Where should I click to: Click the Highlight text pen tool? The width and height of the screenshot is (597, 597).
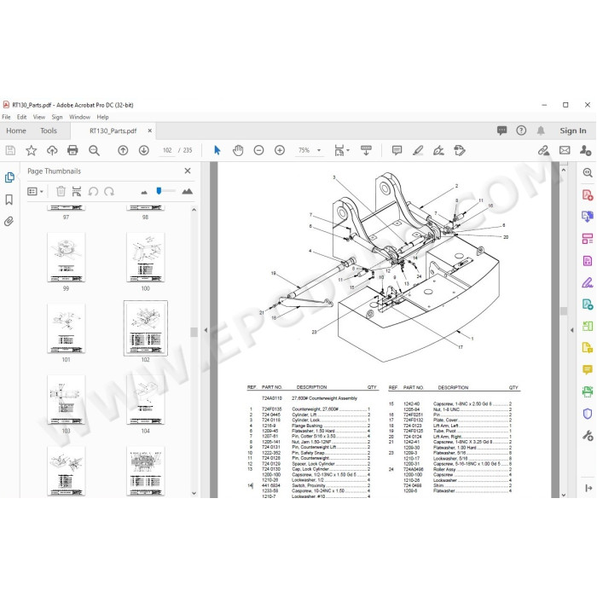(418, 150)
